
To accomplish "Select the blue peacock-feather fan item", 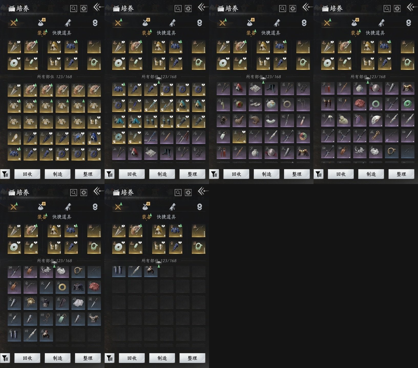I will (78, 138).
